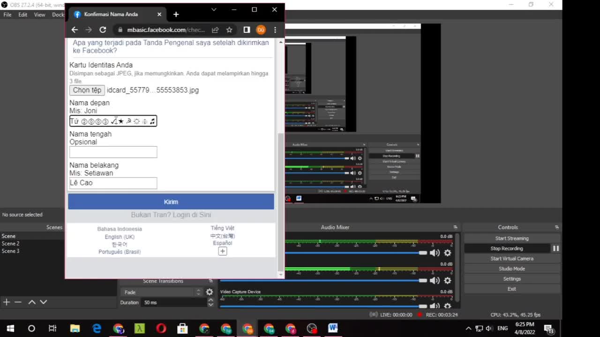Image resolution: width=600 pixels, height=337 pixels.
Task: Open the Fade transition dropdown
Action: [x=162, y=292]
